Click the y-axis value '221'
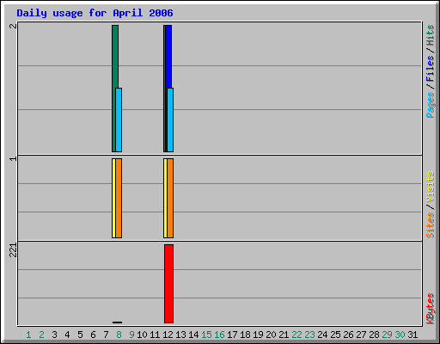 click(13, 250)
